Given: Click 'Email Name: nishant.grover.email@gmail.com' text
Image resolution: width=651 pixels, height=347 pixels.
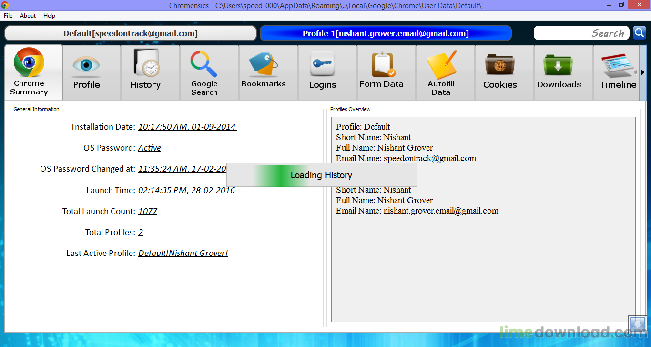Looking at the screenshot, I should (x=417, y=211).
